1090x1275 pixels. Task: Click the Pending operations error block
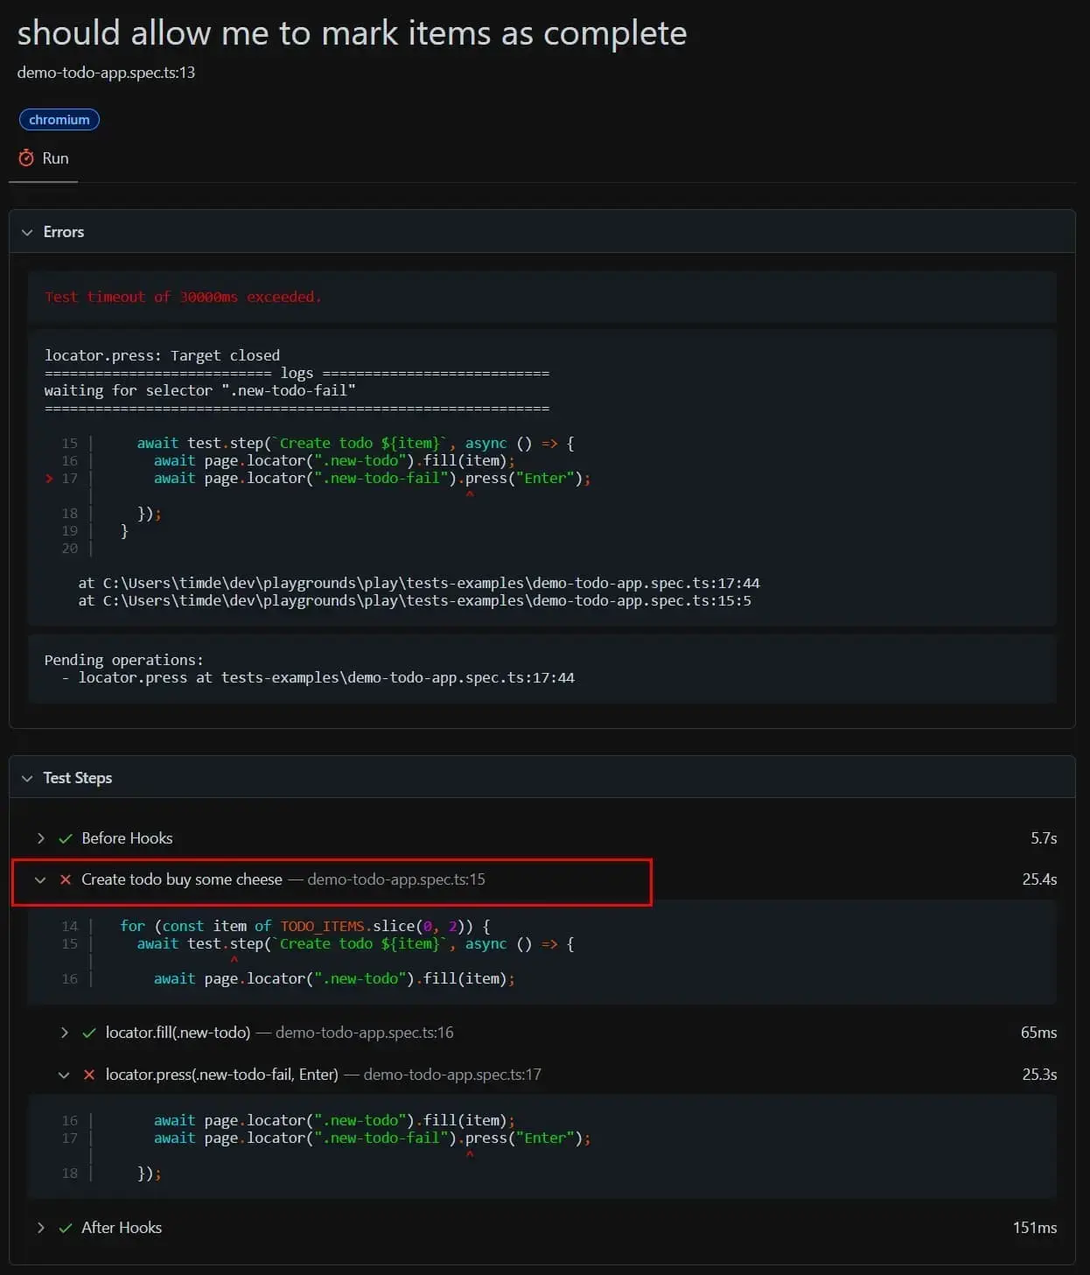tap(542, 669)
